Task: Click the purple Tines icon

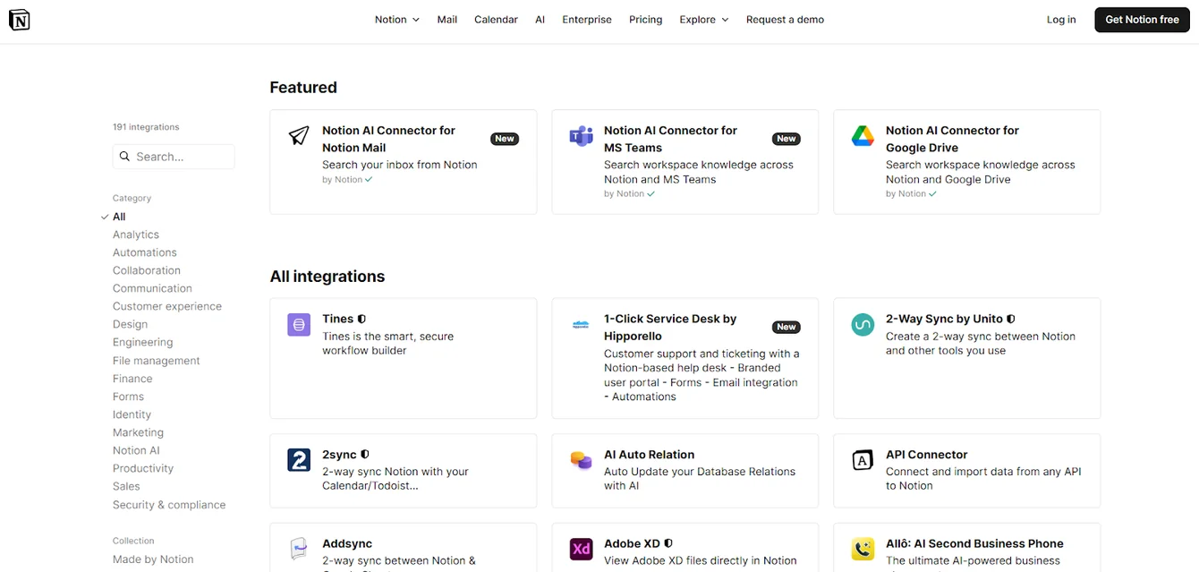Action: pyautogui.click(x=299, y=324)
